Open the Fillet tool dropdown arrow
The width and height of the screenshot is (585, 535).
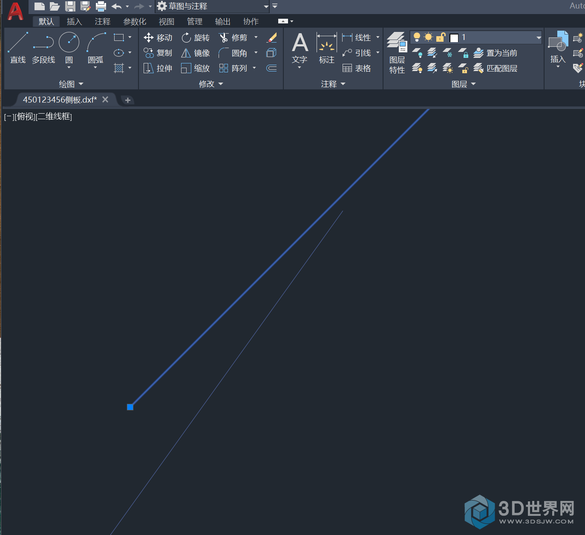click(256, 53)
